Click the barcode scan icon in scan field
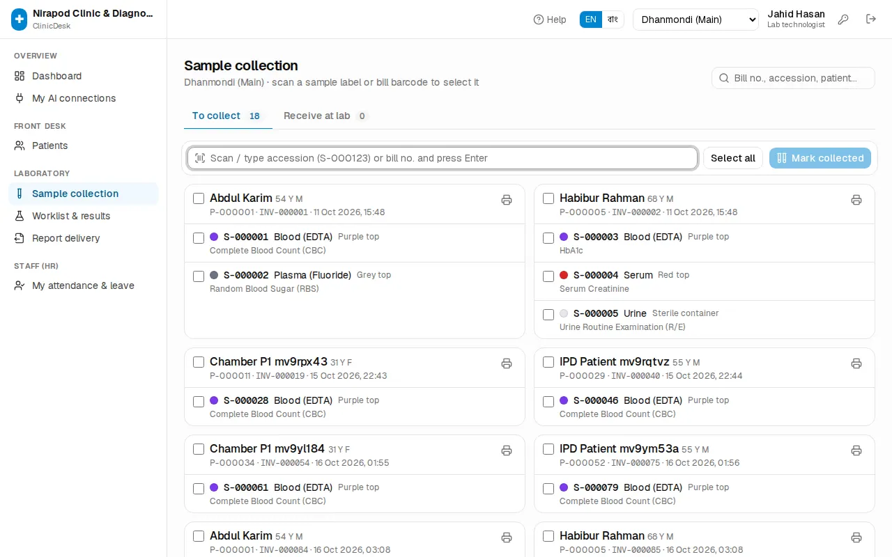Viewport: 892px width, 557px height. [x=200, y=158]
